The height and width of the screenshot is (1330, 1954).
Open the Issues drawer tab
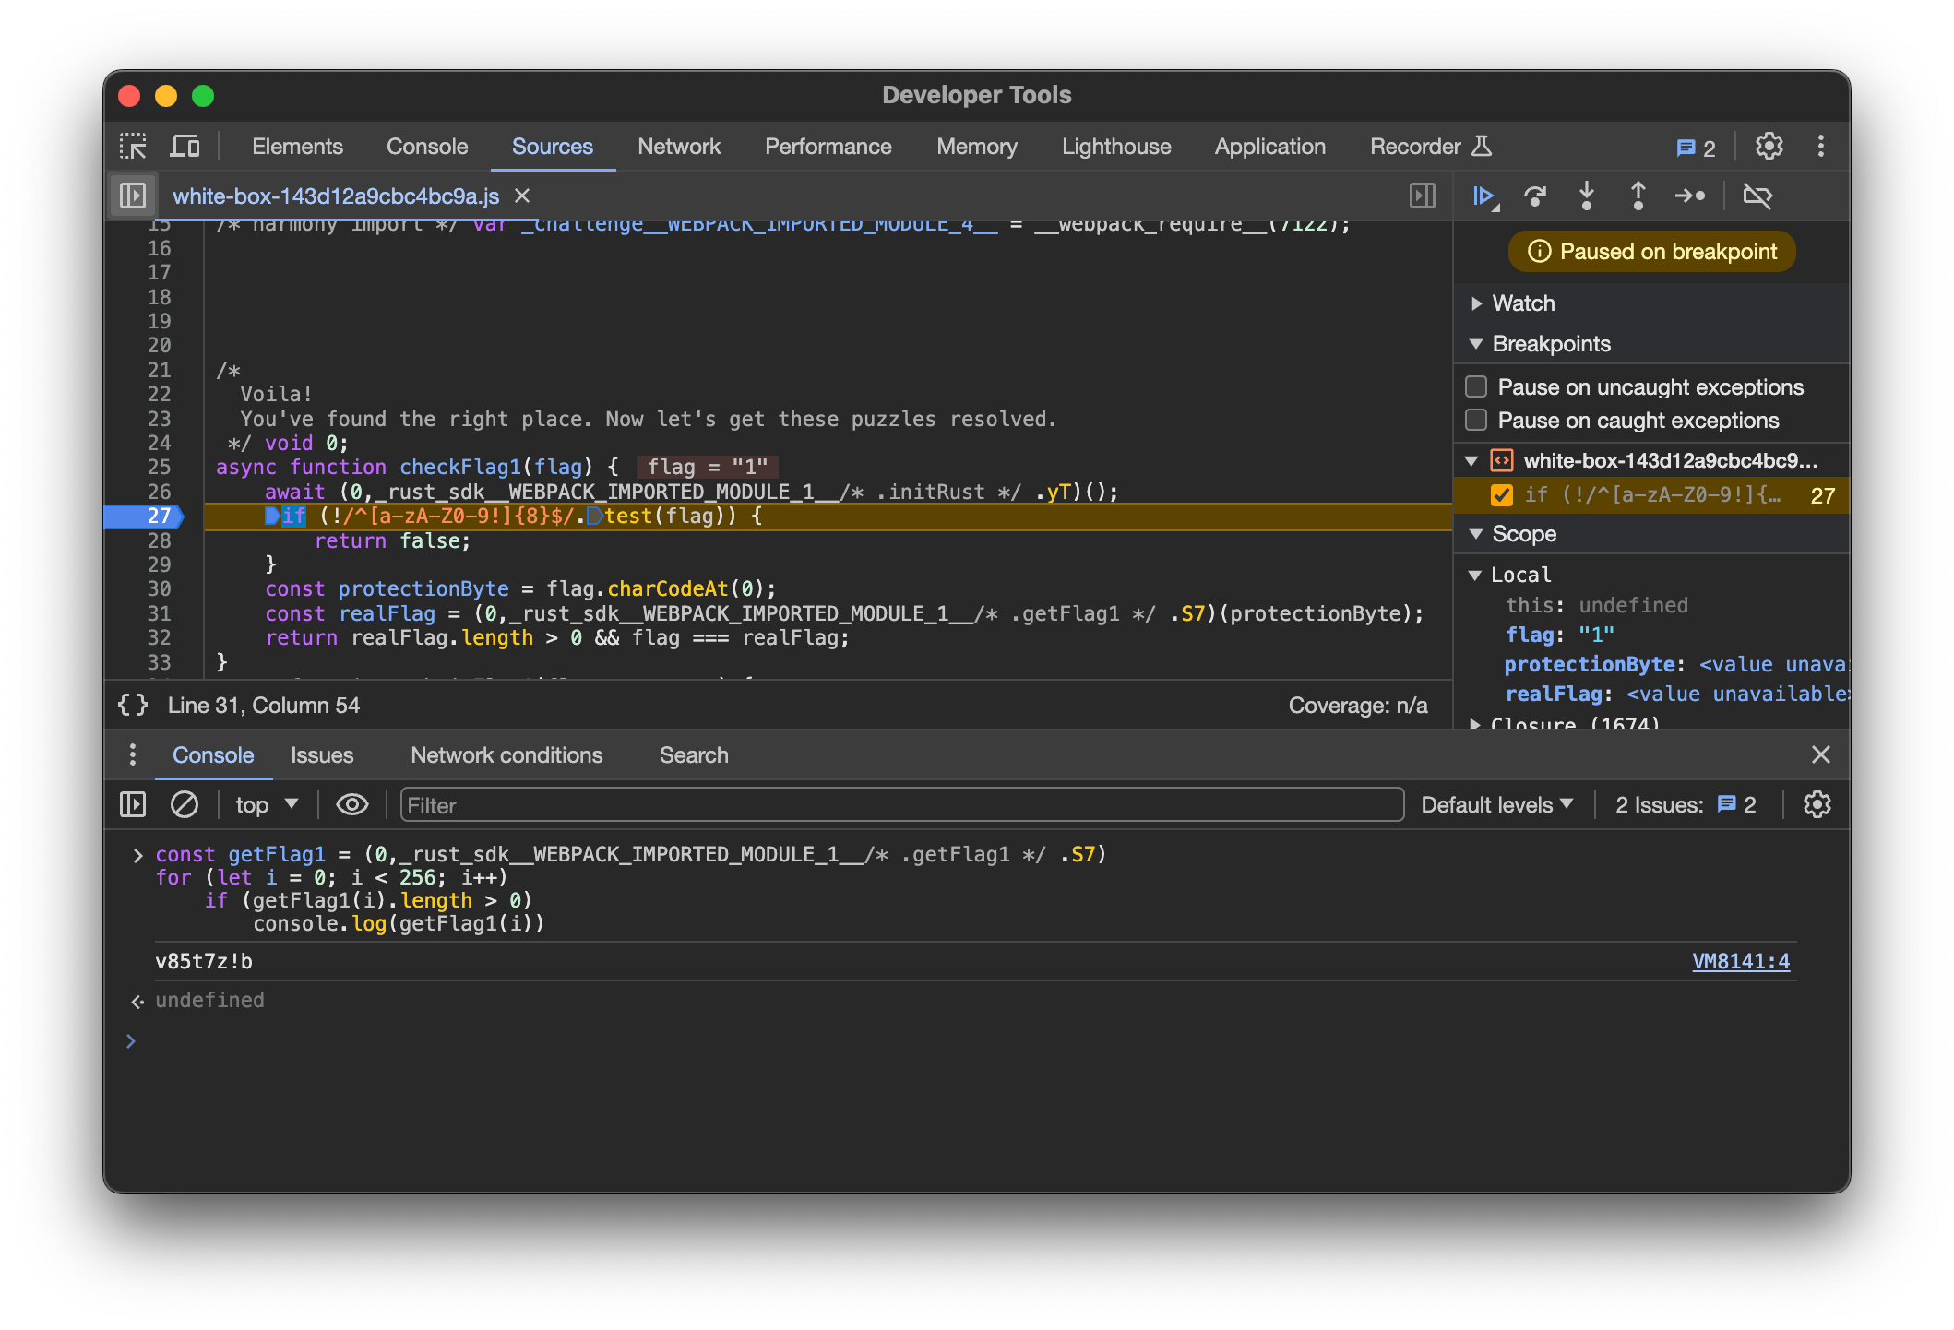(x=322, y=755)
